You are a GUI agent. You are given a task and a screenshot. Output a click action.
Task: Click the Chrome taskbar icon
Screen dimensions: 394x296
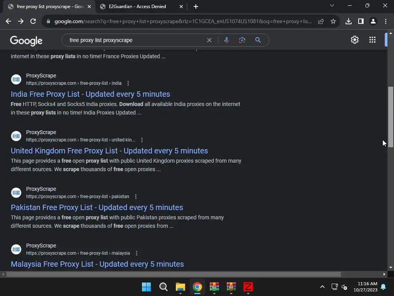pos(197,287)
